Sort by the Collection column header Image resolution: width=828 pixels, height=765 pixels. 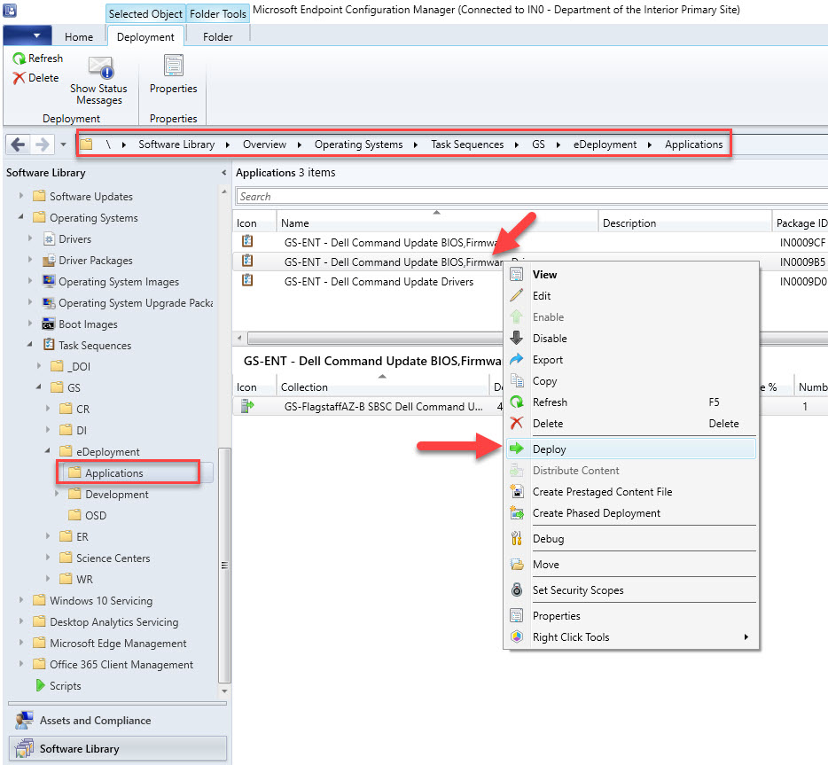382,387
